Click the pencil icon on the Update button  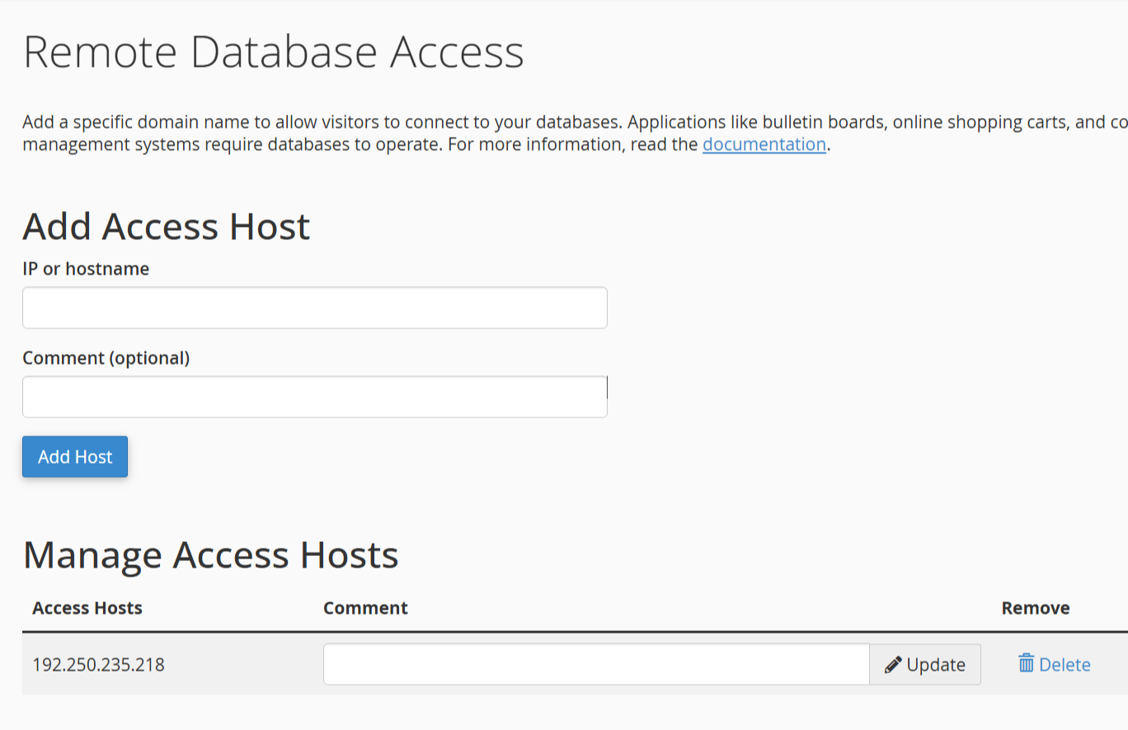(x=893, y=663)
